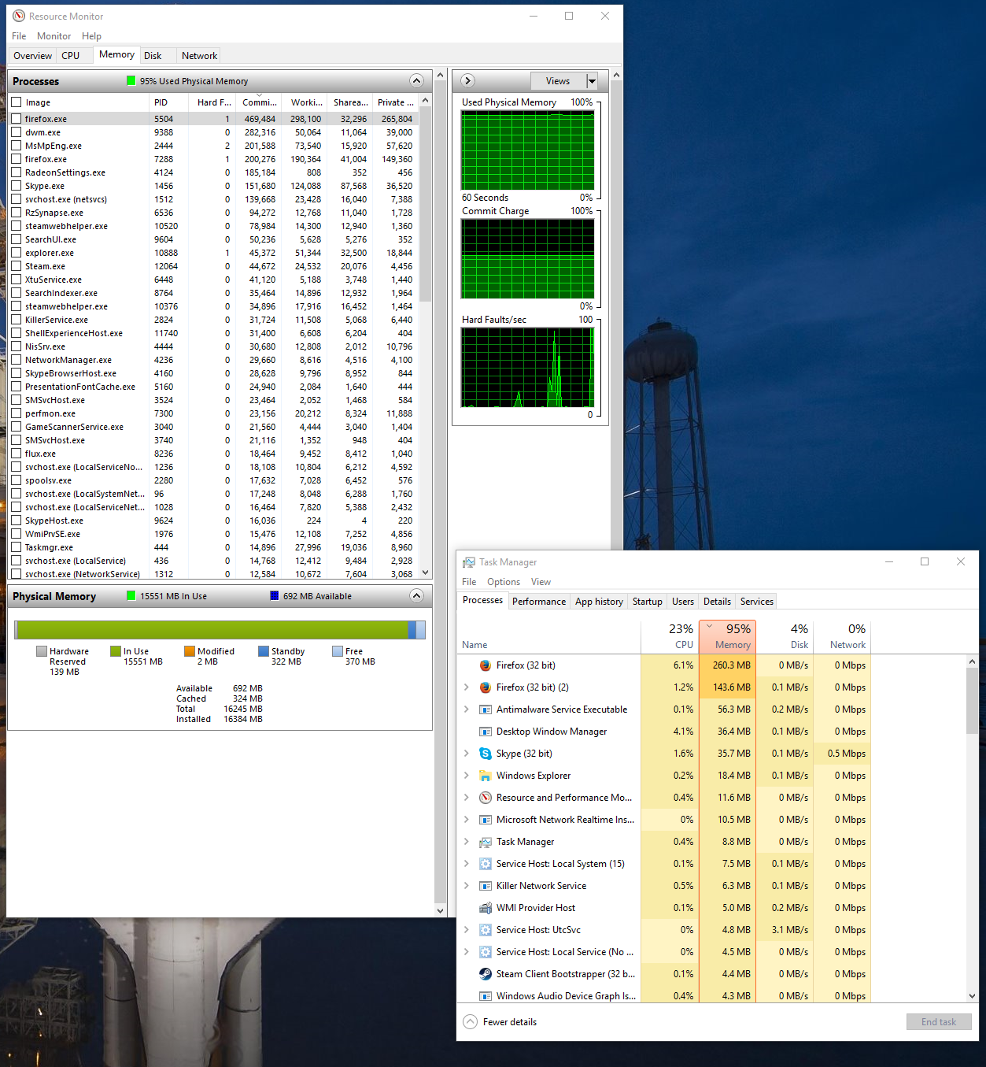Click the green In Use legend swatch
The image size is (986, 1067).
point(116,651)
